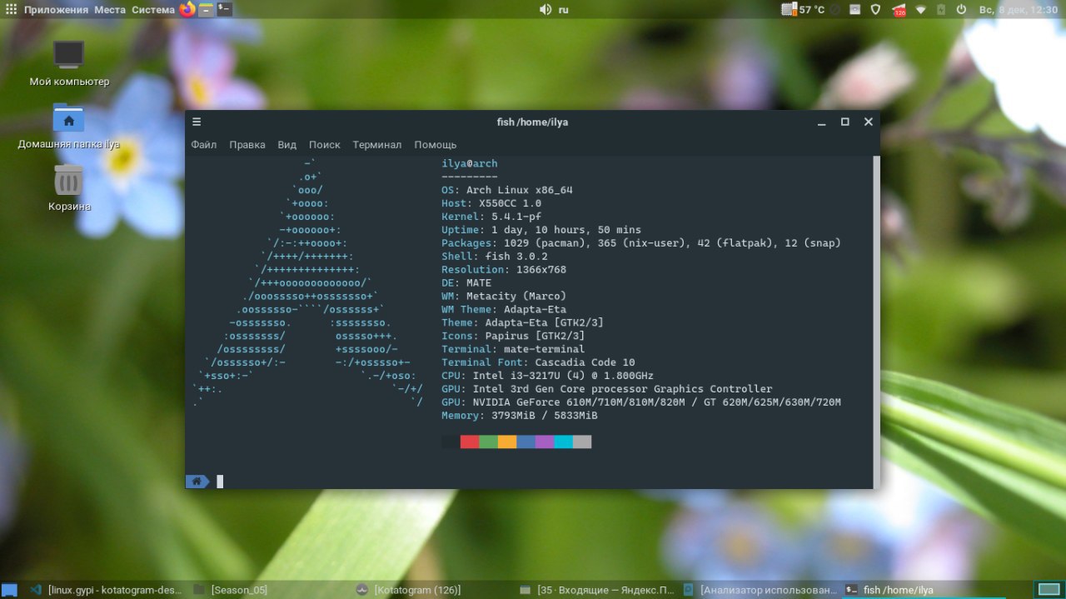Click the grey square tray icon before the shield
Image resolution: width=1066 pixels, height=599 pixels.
coord(855,9)
